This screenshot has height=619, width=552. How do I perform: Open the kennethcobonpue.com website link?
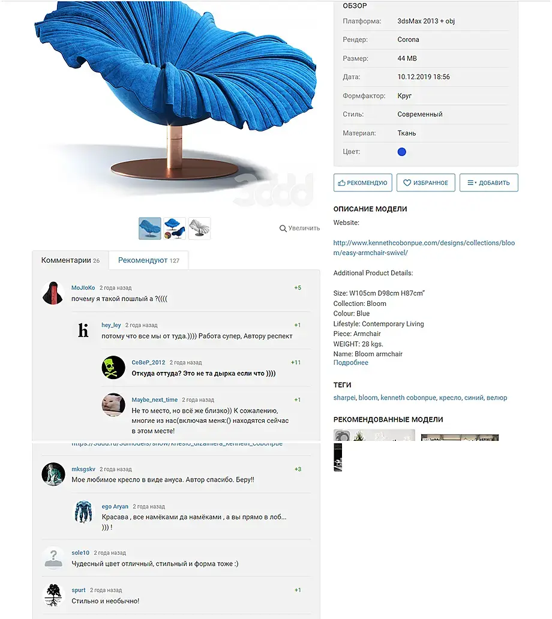pyautogui.click(x=424, y=248)
